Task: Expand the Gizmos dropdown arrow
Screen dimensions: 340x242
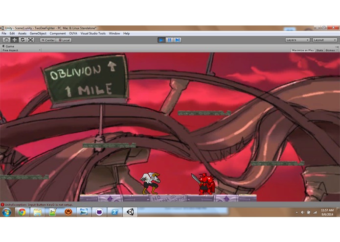Action: click(337, 50)
